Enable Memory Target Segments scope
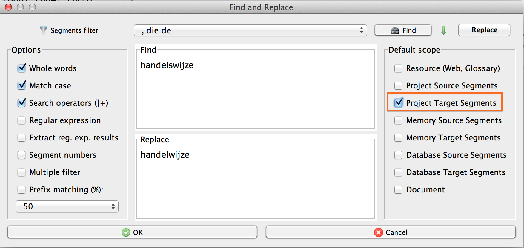524x248 pixels. click(398, 138)
